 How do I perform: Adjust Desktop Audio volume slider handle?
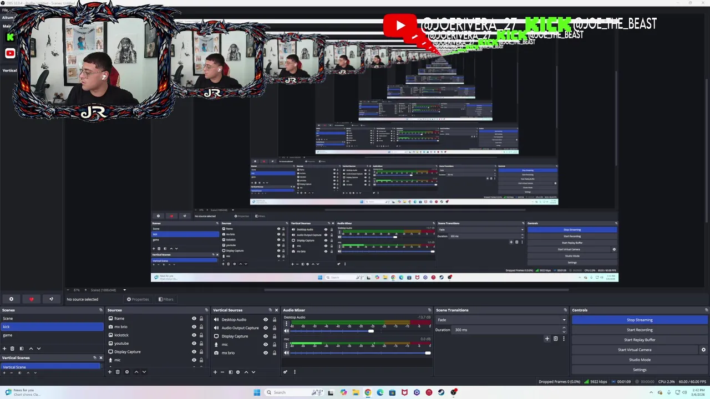[x=371, y=331]
